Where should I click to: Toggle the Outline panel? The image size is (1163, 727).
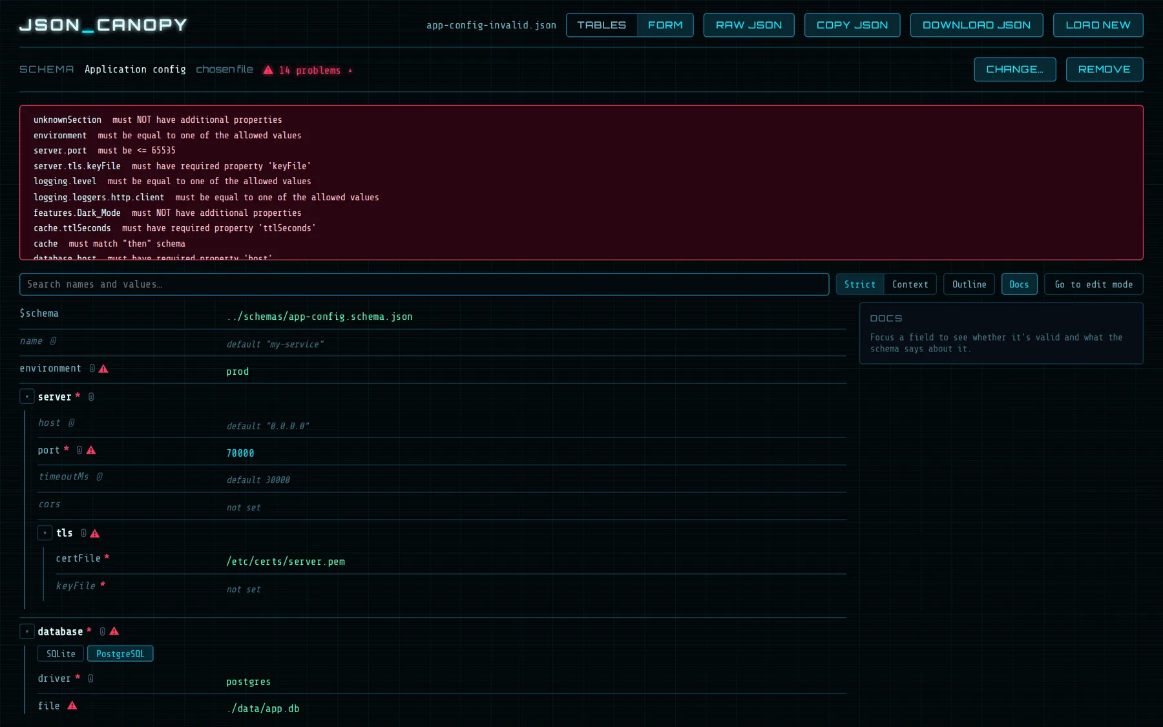pos(969,284)
